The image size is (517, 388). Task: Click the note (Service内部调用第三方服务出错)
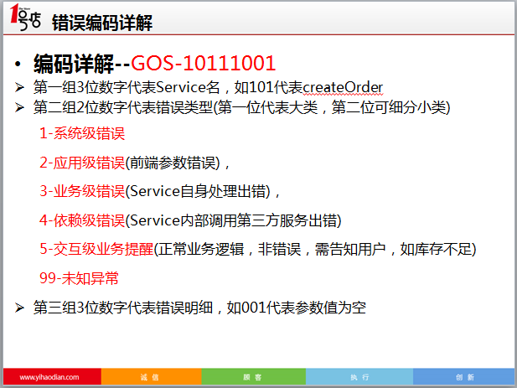coord(234,220)
